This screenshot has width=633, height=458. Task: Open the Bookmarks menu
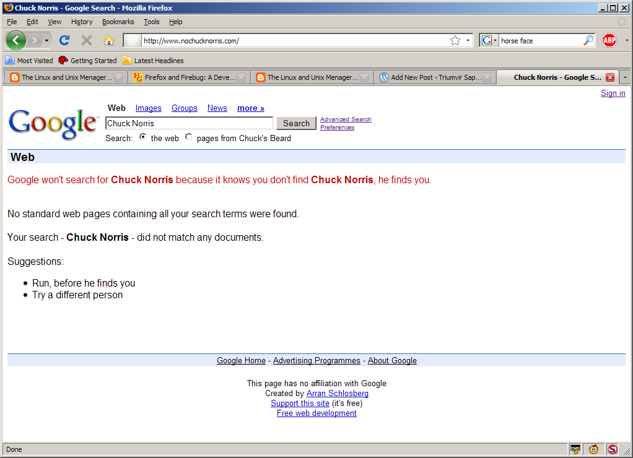point(118,22)
